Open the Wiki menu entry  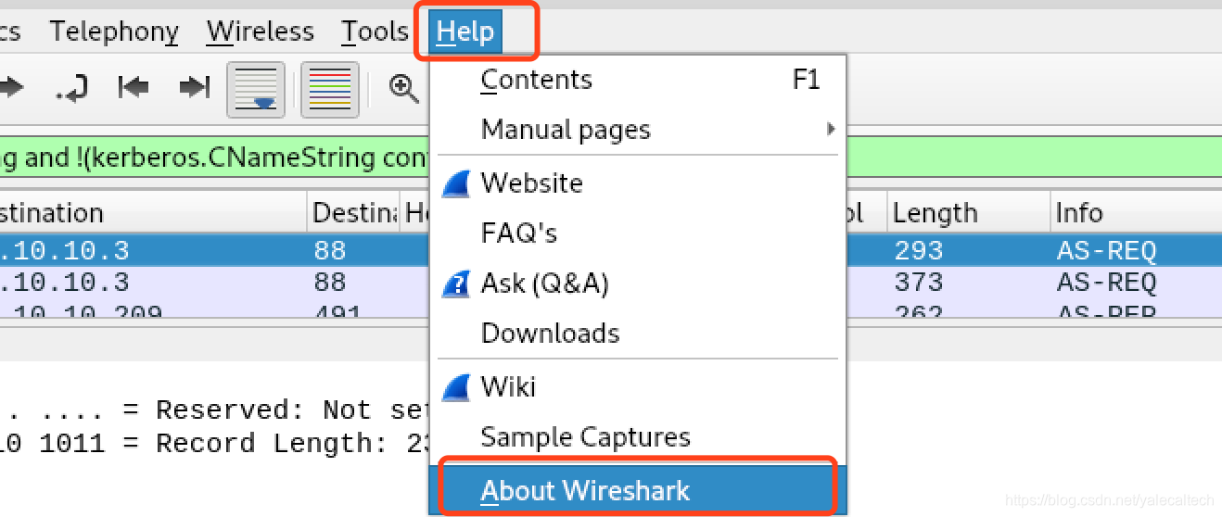pos(637,386)
